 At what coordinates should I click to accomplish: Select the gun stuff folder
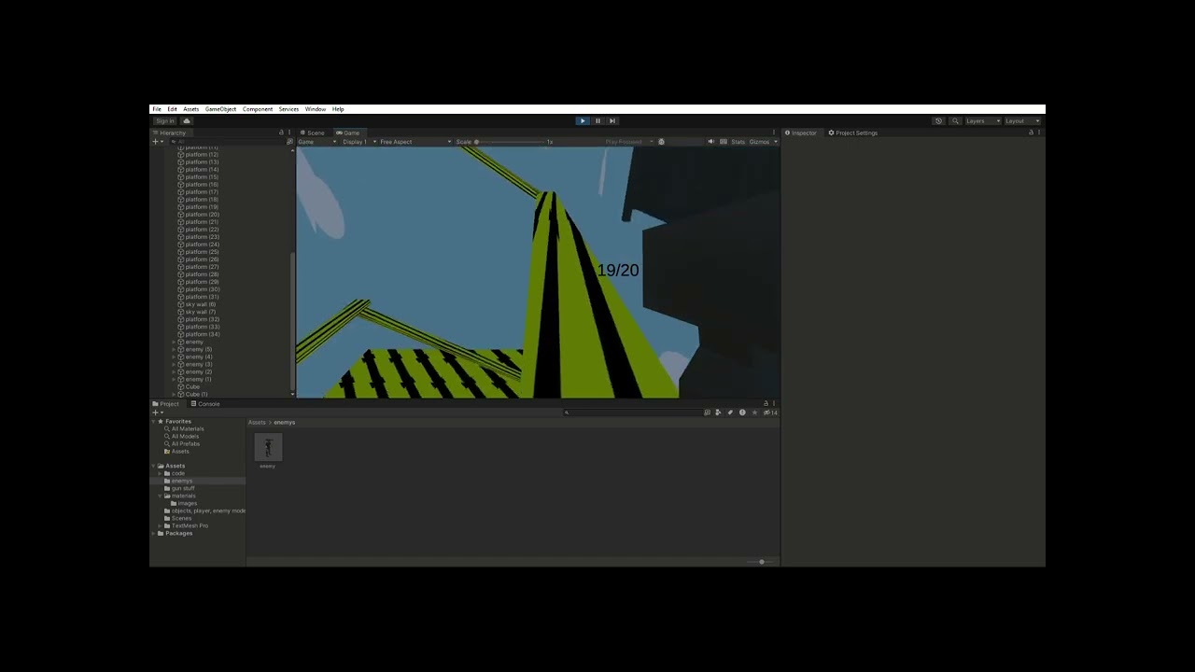183,488
